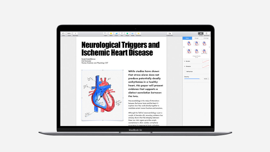Viewport: 270px width, 152px height.
Task: Click the Add Page button
Action: (x=76, y=33)
